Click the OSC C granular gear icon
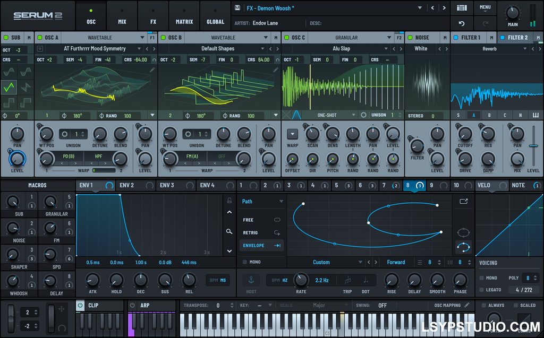 363,115
